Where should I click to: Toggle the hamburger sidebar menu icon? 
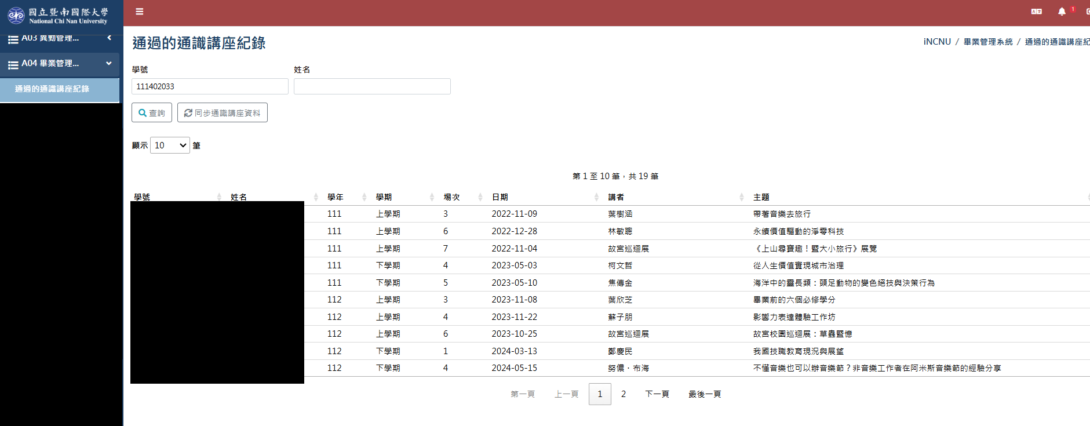pos(139,12)
